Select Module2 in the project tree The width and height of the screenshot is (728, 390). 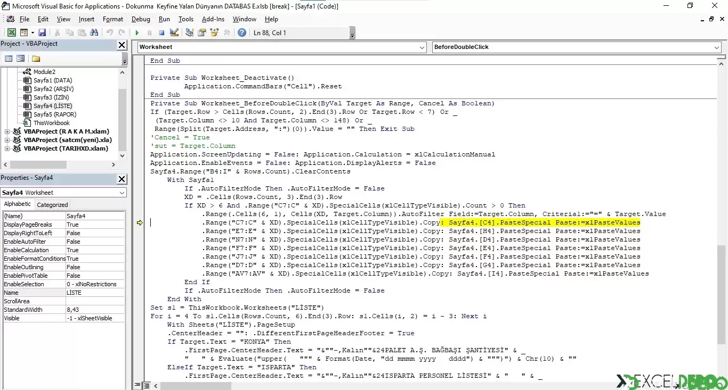[44, 72]
